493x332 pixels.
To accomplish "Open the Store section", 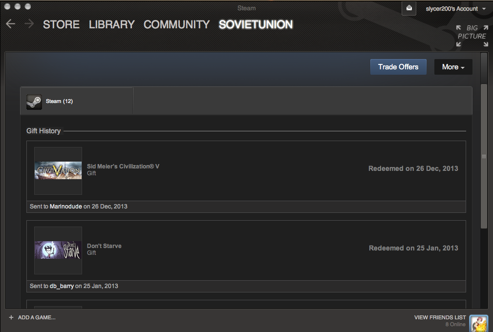I will 61,24.
